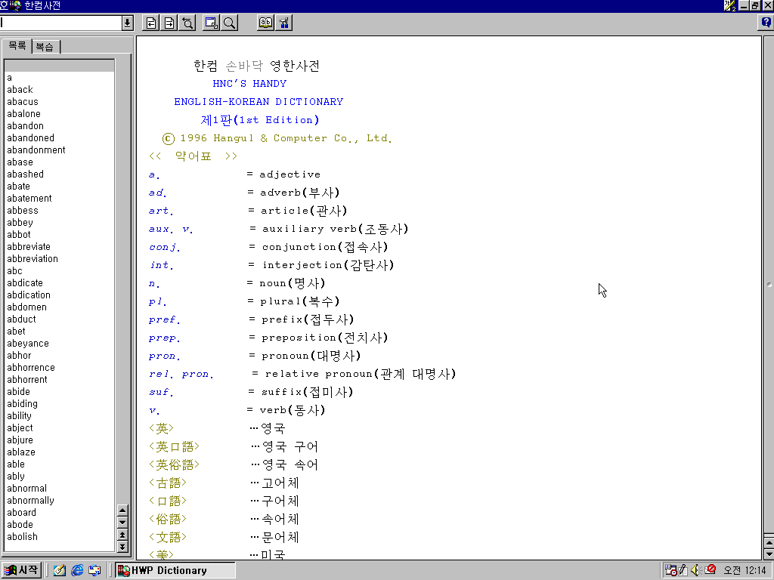Word list scroll down one line button
This screenshot has height=580, width=774.
(122, 523)
